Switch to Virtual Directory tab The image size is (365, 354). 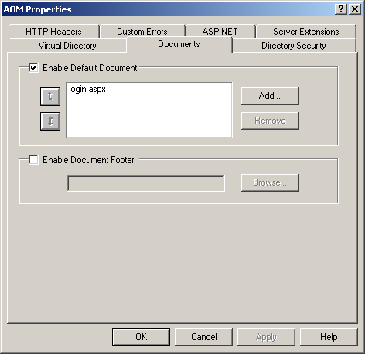tap(67, 46)
